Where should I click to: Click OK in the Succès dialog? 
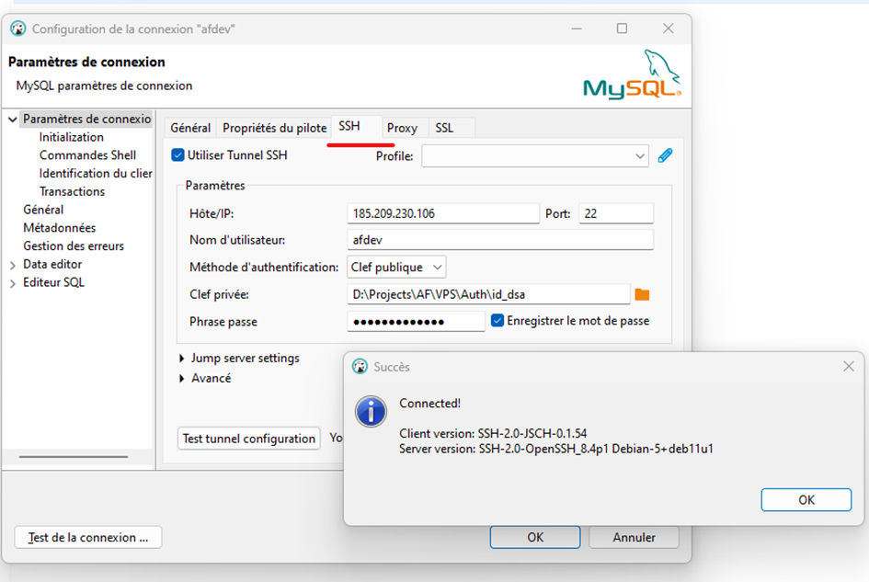[806, 500]
